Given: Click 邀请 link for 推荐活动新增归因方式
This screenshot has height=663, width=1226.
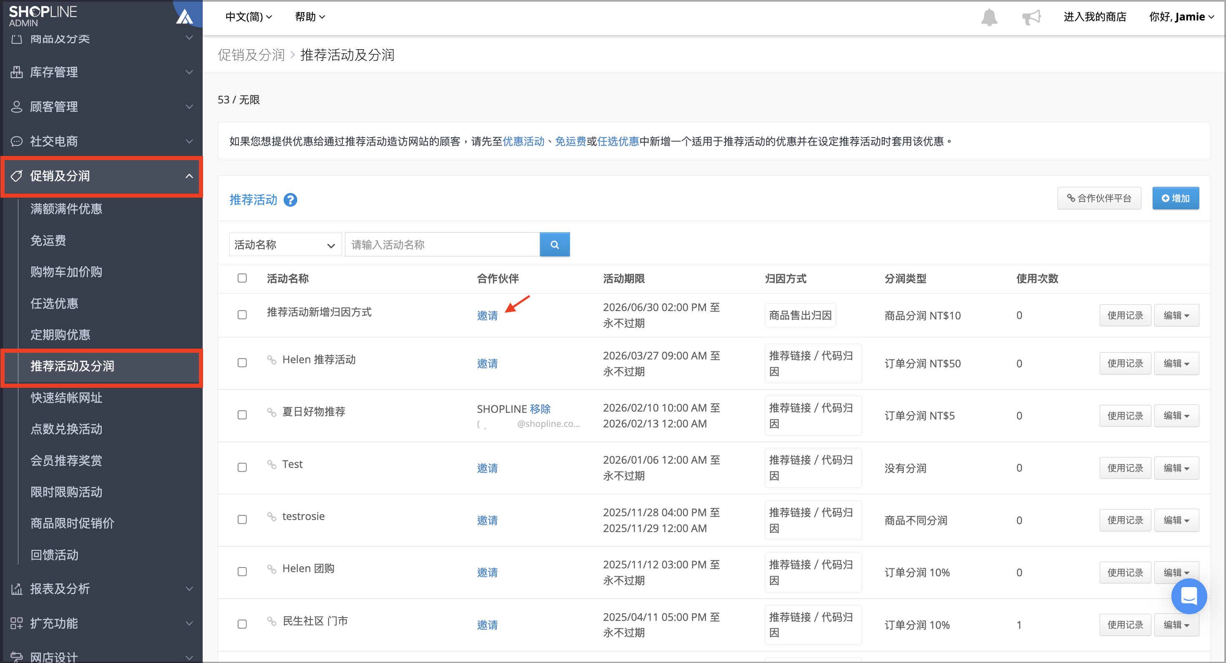Looking at the screenshot, I should [x=487, y=316].
